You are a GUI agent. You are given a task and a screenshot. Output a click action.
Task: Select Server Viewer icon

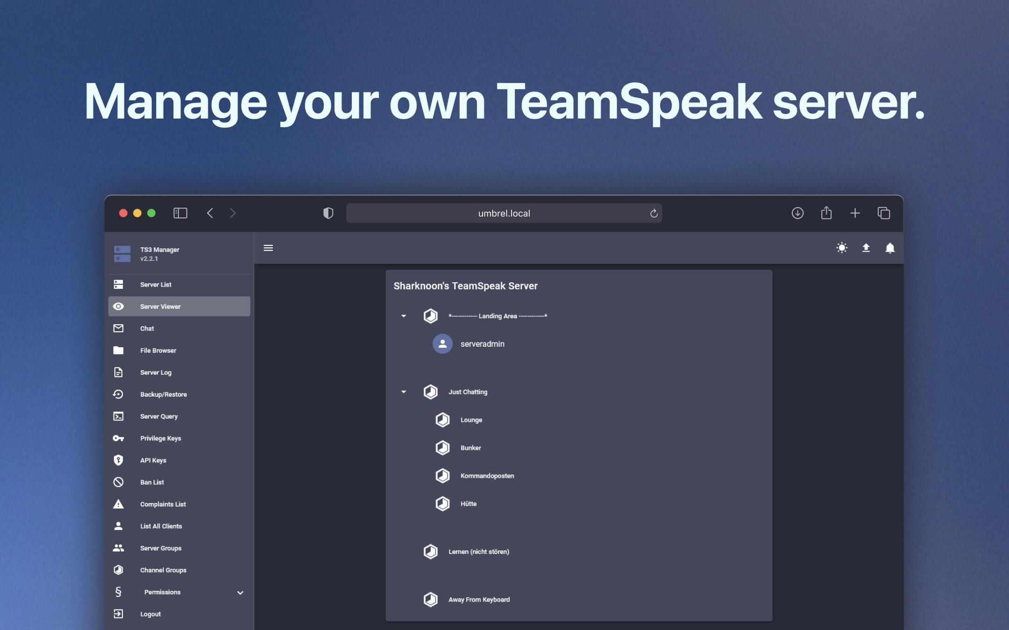coord(118,306)
